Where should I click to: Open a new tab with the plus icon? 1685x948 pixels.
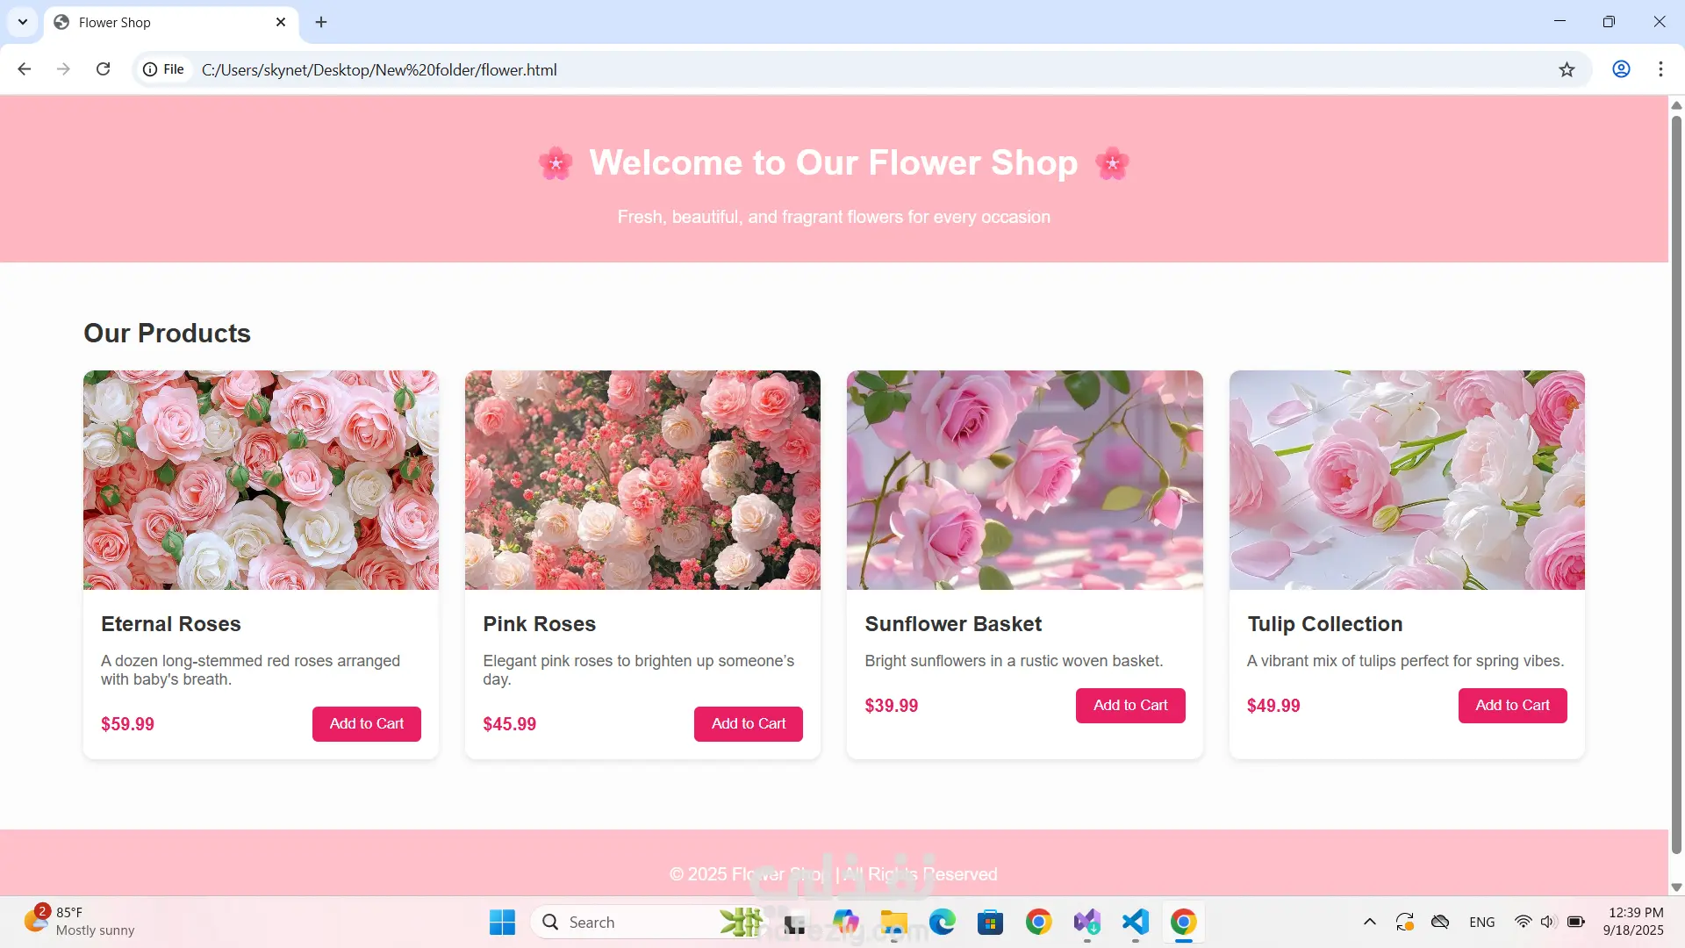pos(321,22)
